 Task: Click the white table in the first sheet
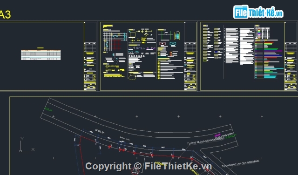coord(41,55)
